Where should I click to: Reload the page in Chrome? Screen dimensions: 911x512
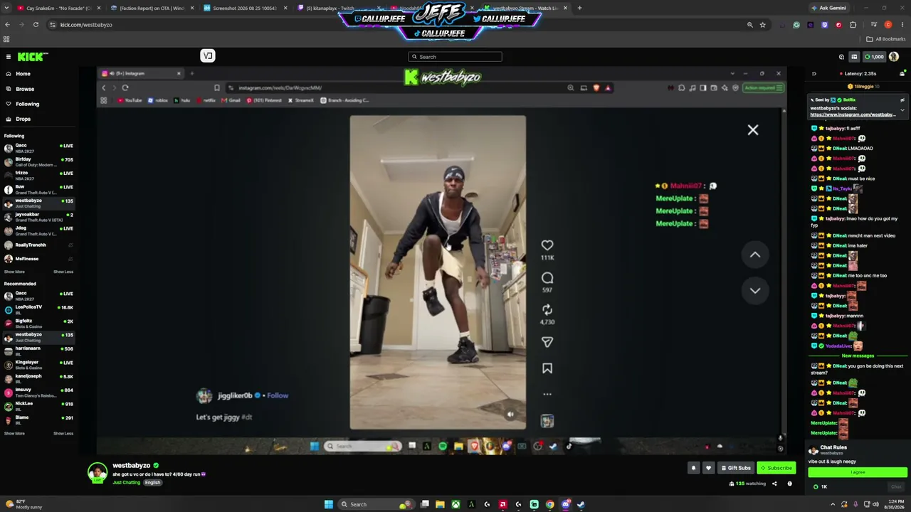tap(36, 25)
